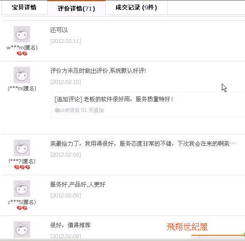Image resolution: width=245 pixels, height=241 pixels.
Task: Open username z***5(匿名)
Action: click(22, 202)
